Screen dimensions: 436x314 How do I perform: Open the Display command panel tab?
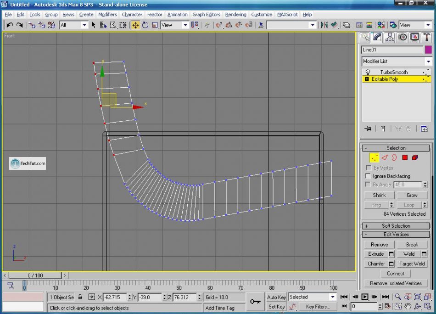pyautogui.click(x=414, y=38)
